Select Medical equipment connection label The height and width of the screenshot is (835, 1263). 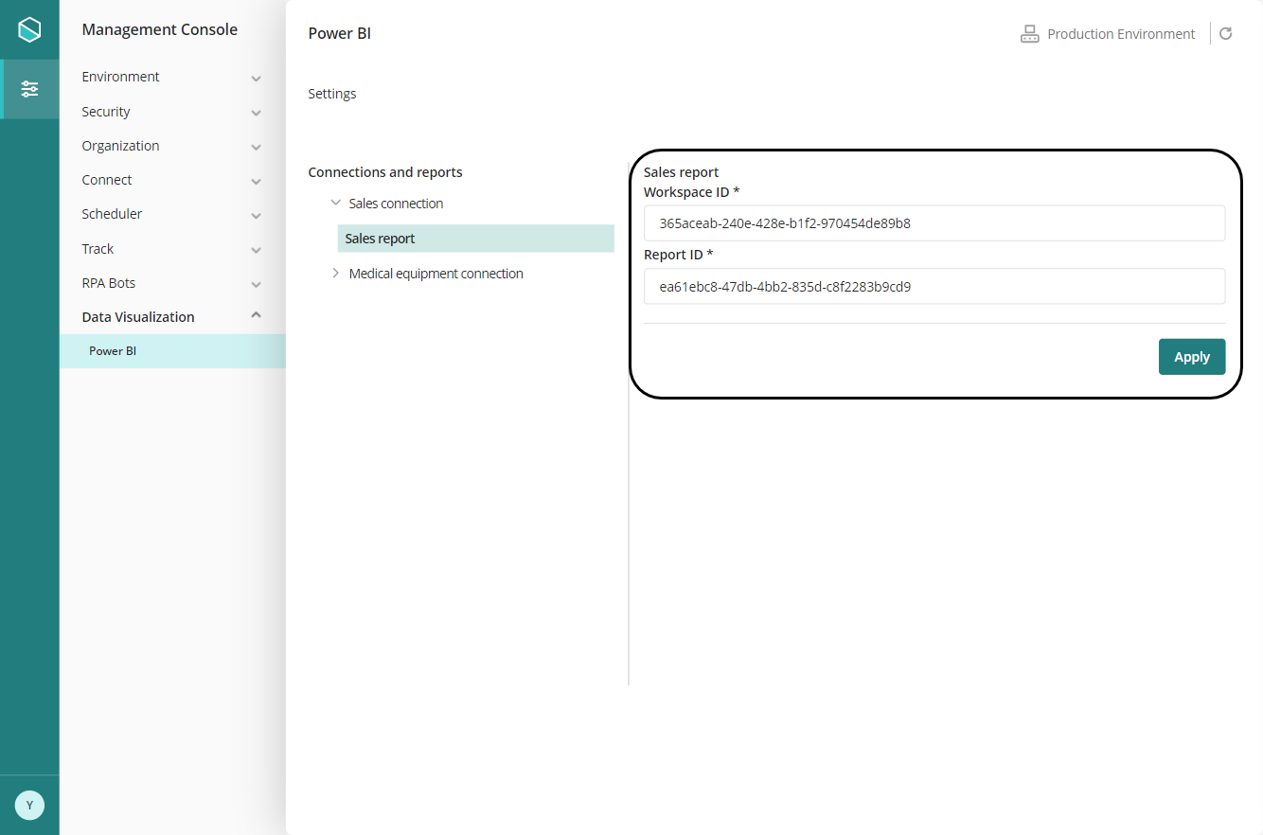coord(436,274)
